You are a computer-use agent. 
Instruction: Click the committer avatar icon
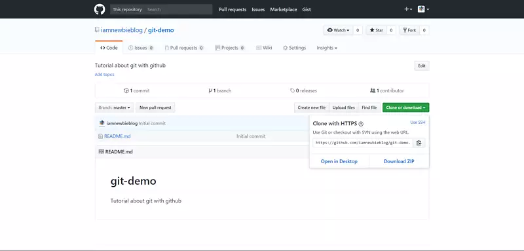click(102, 123)
